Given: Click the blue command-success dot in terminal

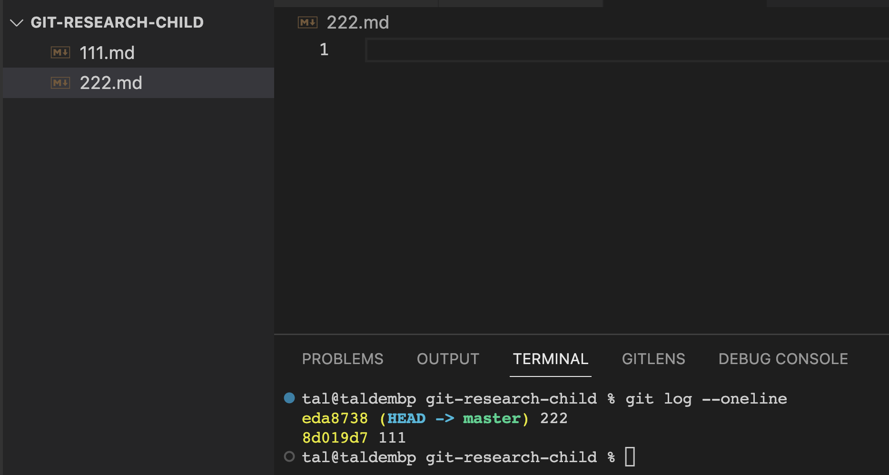Looking at the screenshot, I should tap(289, 398).
